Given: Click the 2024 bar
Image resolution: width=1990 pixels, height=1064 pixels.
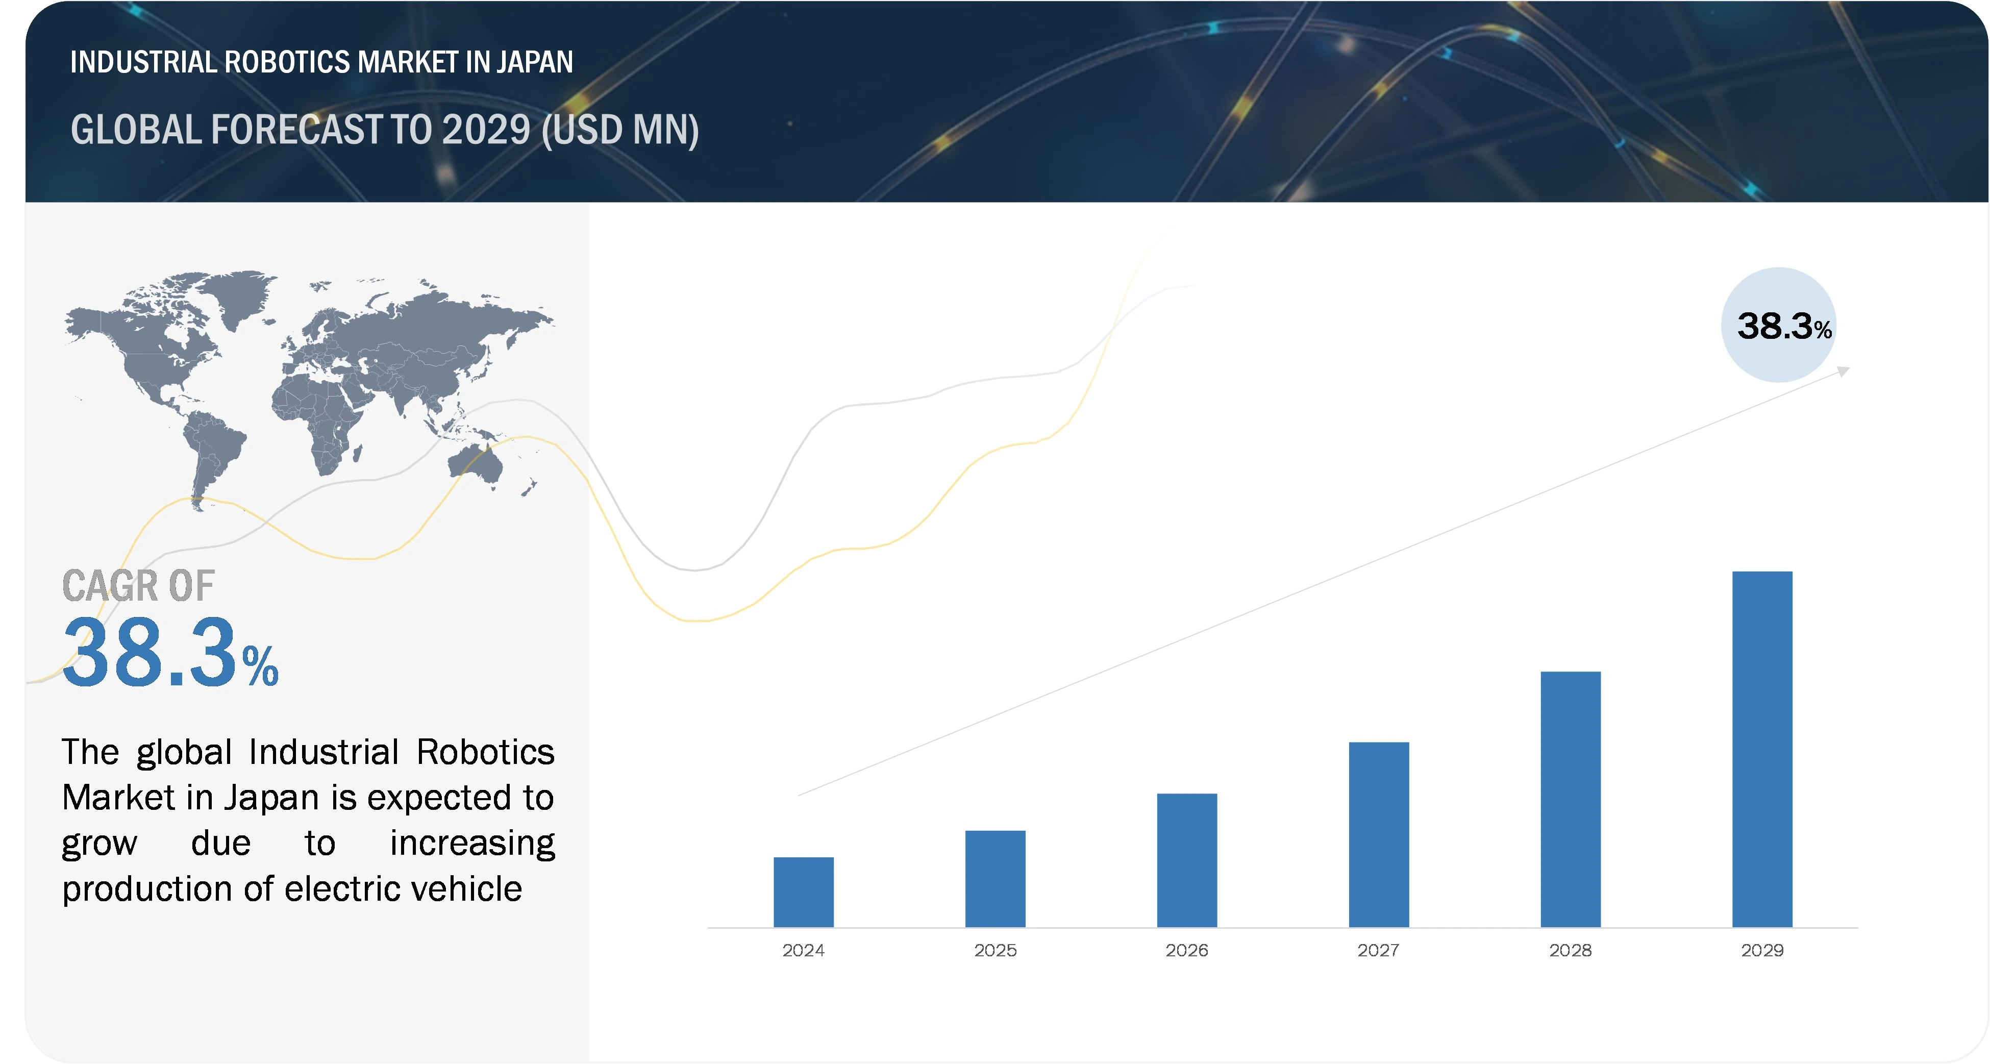Looking at the screenshot, I should point(804,892).
